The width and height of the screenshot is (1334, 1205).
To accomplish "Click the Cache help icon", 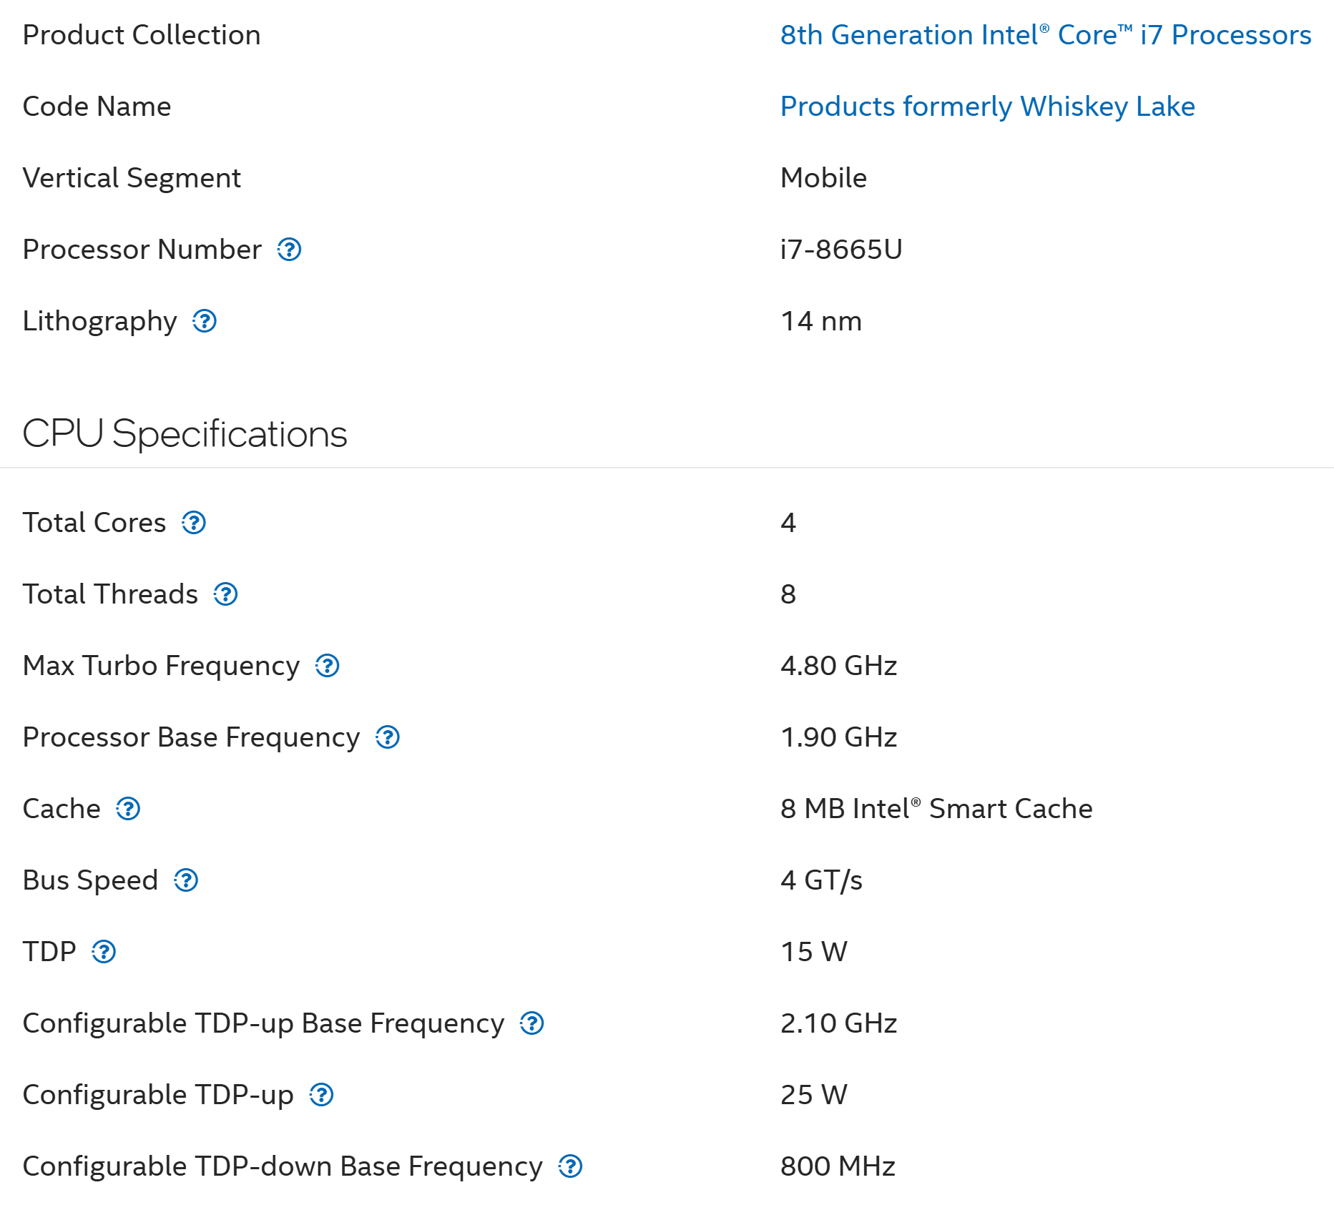I will point(129,809).
